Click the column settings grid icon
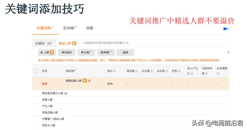247x130 pixels. tap(228, 52)
